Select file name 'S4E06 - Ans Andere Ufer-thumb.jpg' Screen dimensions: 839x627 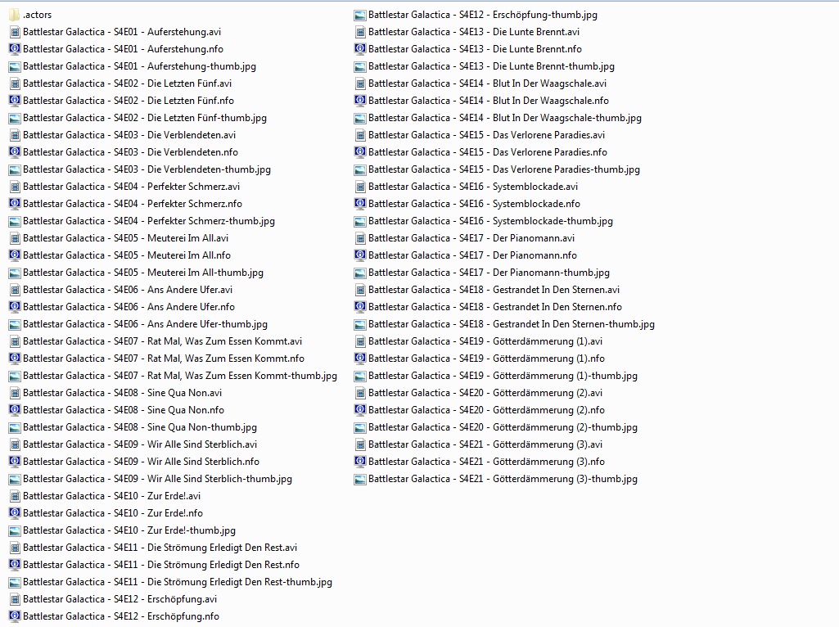[146, 324]
